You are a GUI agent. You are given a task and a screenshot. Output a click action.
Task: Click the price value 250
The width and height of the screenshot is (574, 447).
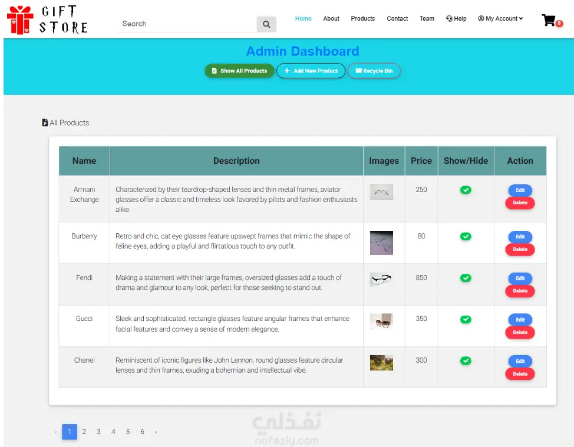pyautogui.click(x=421, y=190)
